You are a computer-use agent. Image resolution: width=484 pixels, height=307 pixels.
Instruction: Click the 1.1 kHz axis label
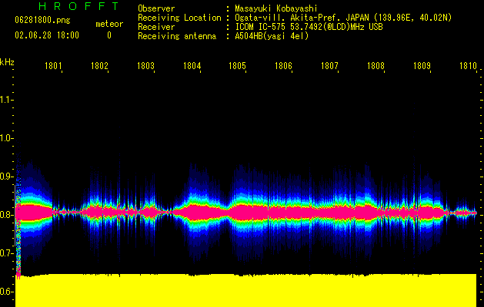[x=6, y=100]
